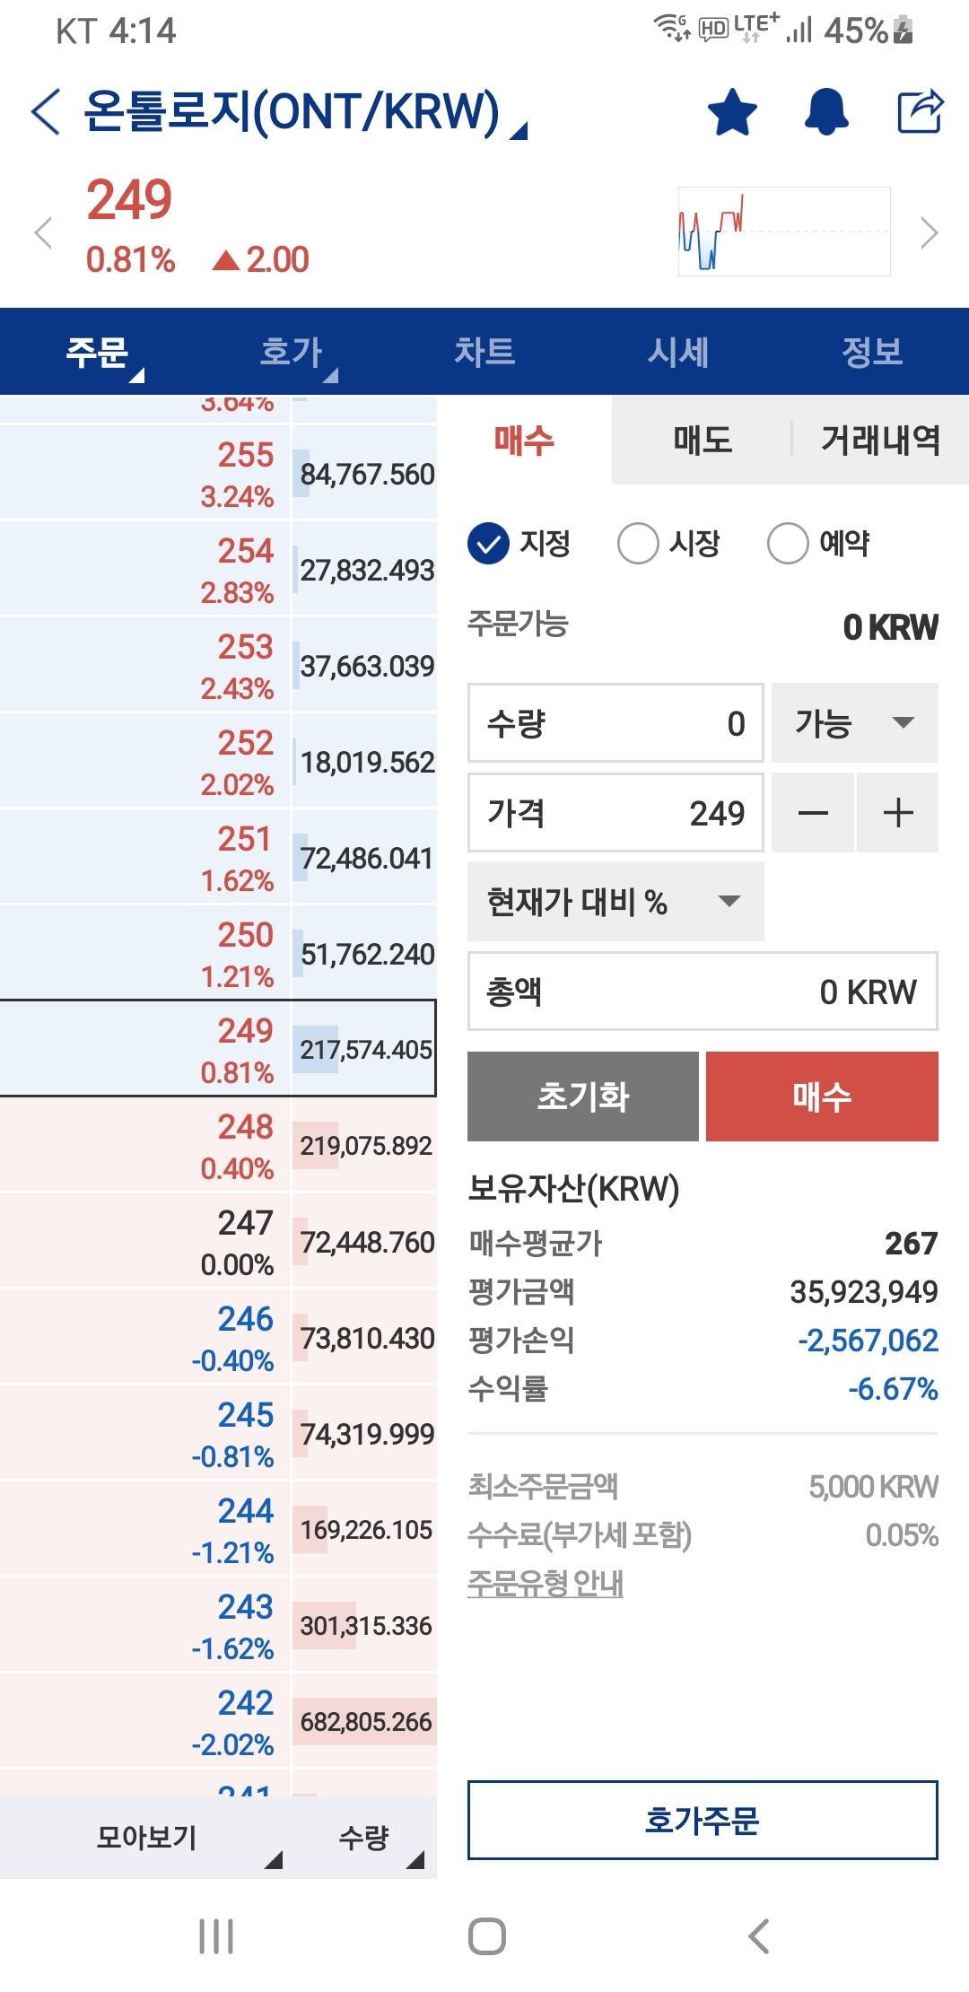Screen dimensions: 969x1992
Task: Tap the favorite star icon
Action: pyautogui.click(x=732, y=112)
